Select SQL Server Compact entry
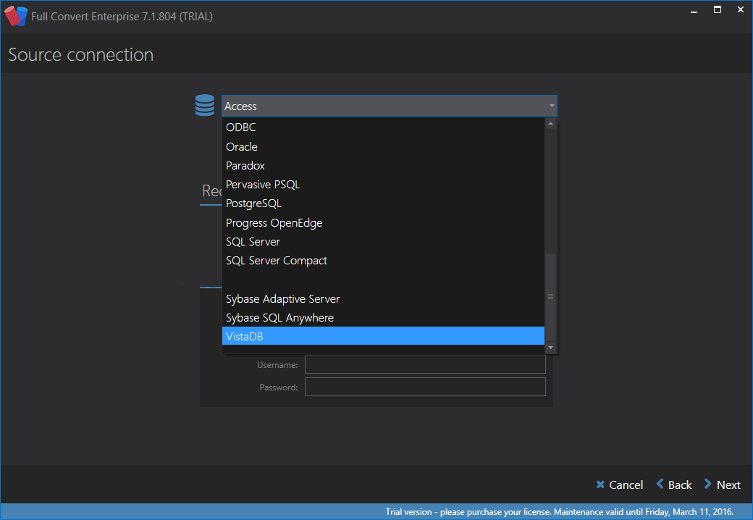This screenshot has width=753, height=520. point(383,261)
